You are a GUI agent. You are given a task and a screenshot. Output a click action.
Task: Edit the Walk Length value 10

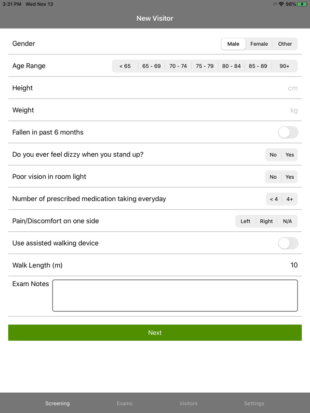(x=294, y=265)
